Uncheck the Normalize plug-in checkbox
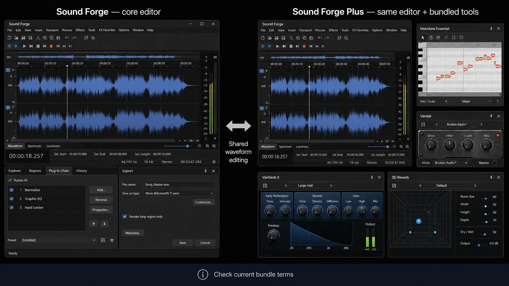The image size is (509, 286). (x=12, y=190)
